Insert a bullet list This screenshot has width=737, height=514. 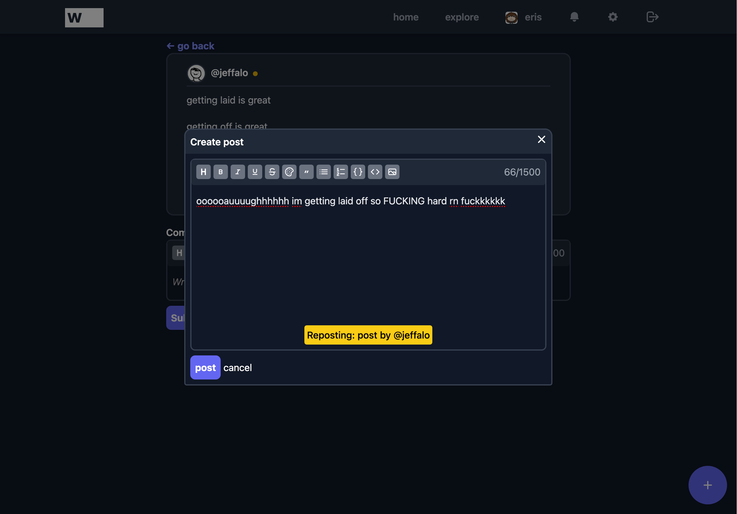324,172
